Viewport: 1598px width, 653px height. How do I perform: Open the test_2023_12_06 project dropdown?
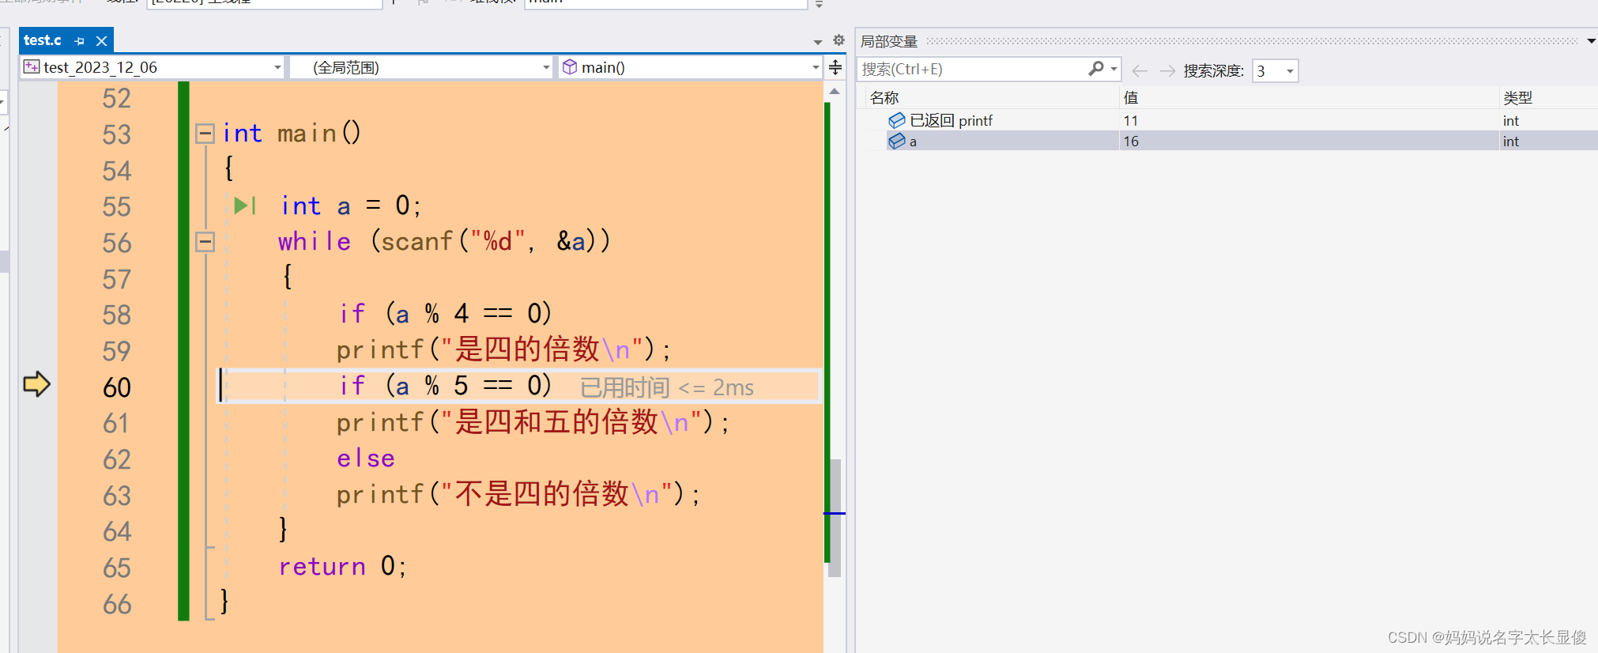(x=153, y=67)
